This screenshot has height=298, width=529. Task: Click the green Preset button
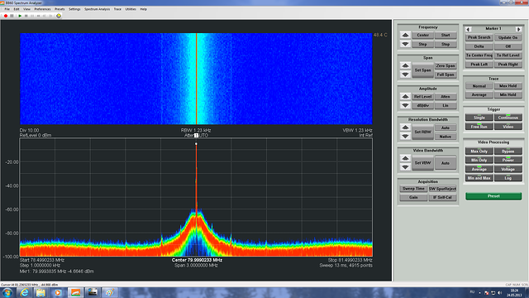pos(493,196)
